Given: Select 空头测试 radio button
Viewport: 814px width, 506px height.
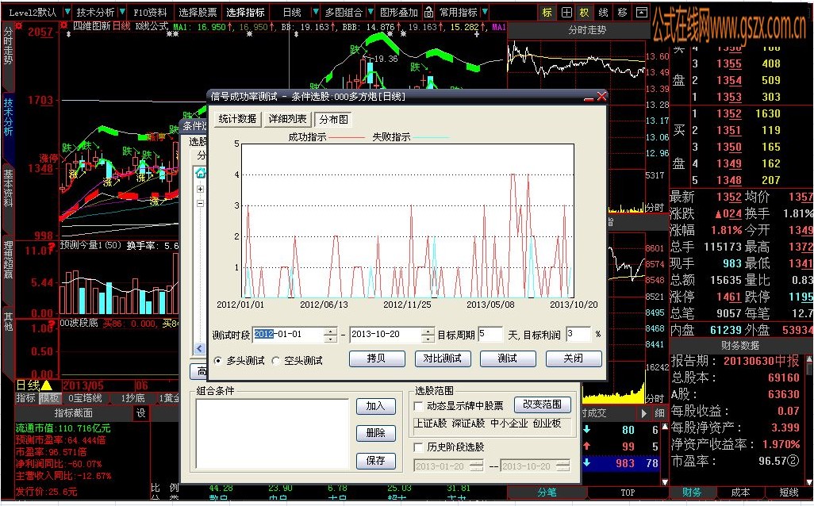Looking at the screenshot, I should (x=275, y=360).
